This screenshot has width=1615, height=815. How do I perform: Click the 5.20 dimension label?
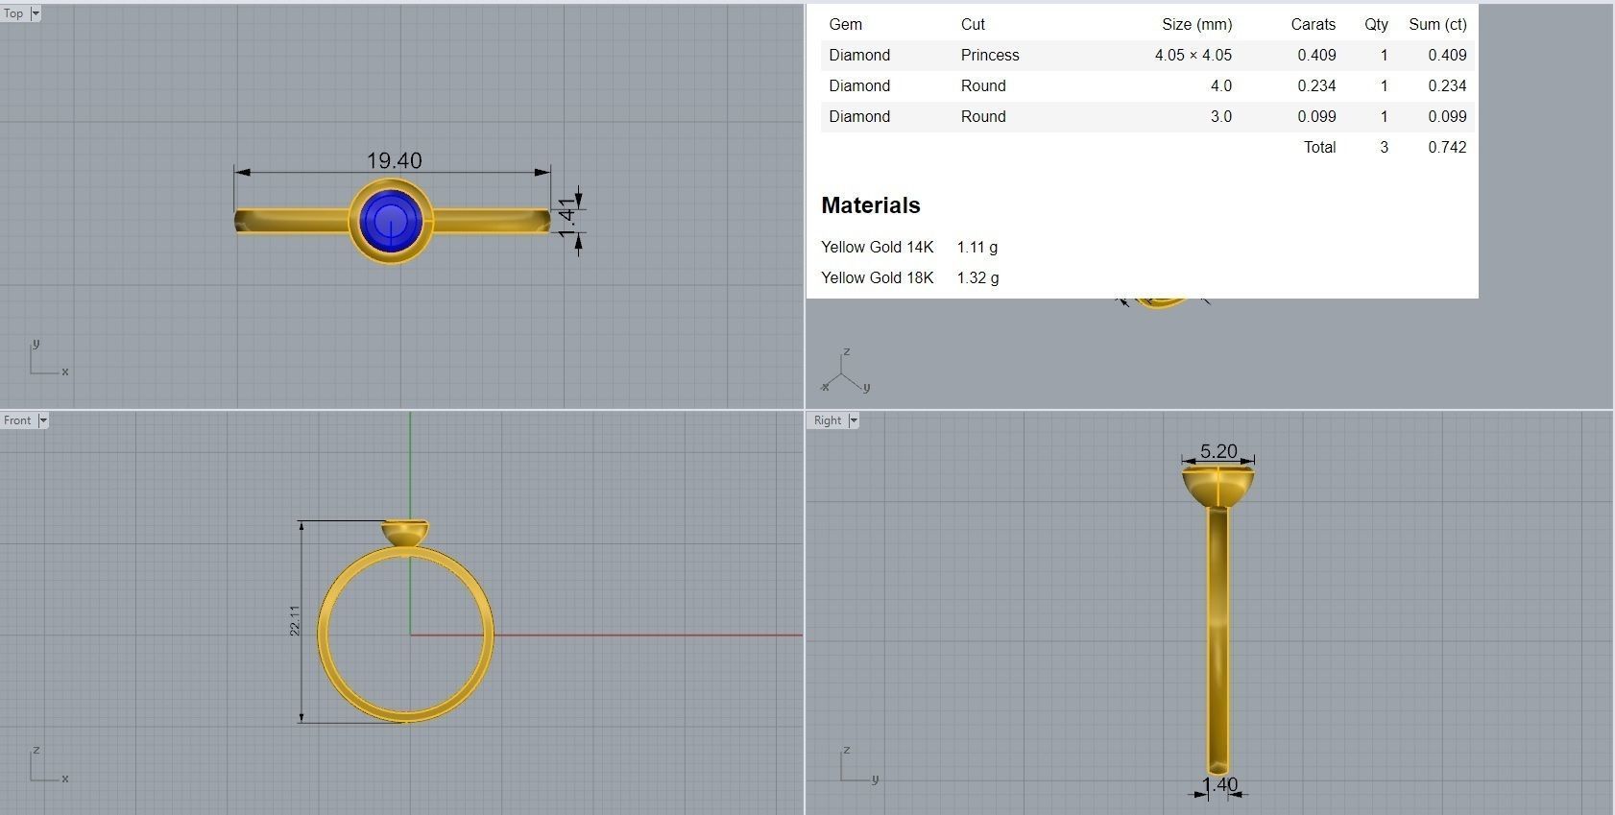[1218, 451]
